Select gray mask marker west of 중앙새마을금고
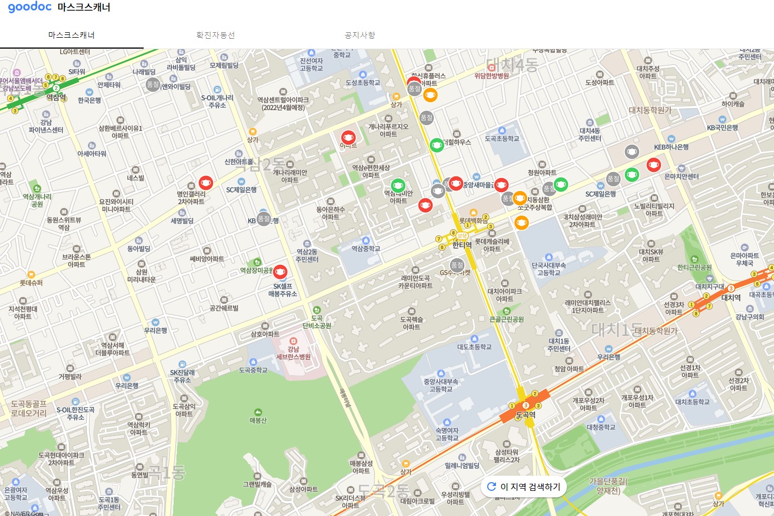The image size is (774, 516). 438,191
